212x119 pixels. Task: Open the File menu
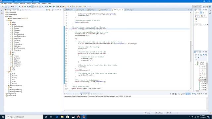2,4
